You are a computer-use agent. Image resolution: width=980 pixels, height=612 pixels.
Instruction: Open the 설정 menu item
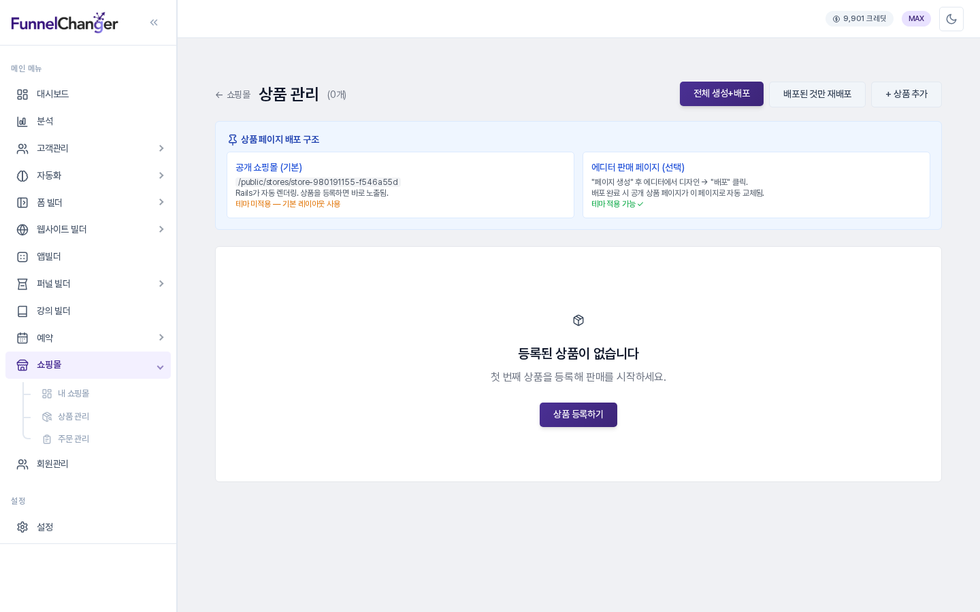(x=88, y=527)
